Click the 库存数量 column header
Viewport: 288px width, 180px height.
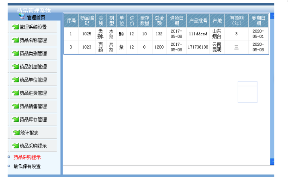pos(145,20)
